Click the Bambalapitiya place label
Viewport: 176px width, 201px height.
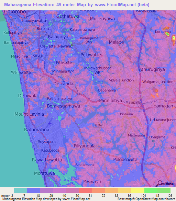16,42
